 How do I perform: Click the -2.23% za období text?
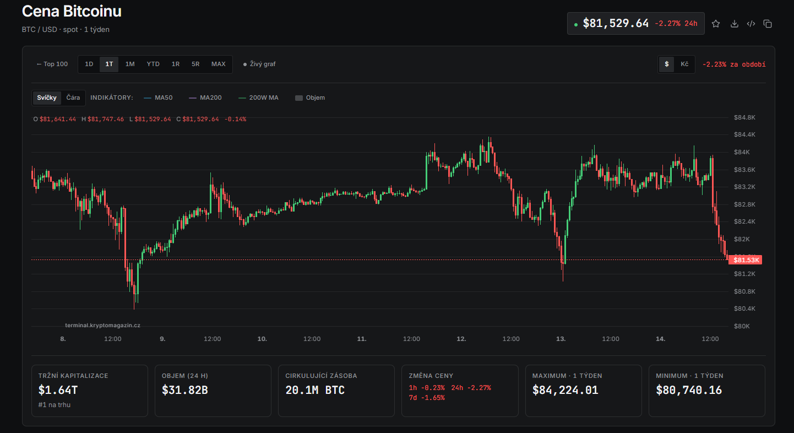pos(733,64)
